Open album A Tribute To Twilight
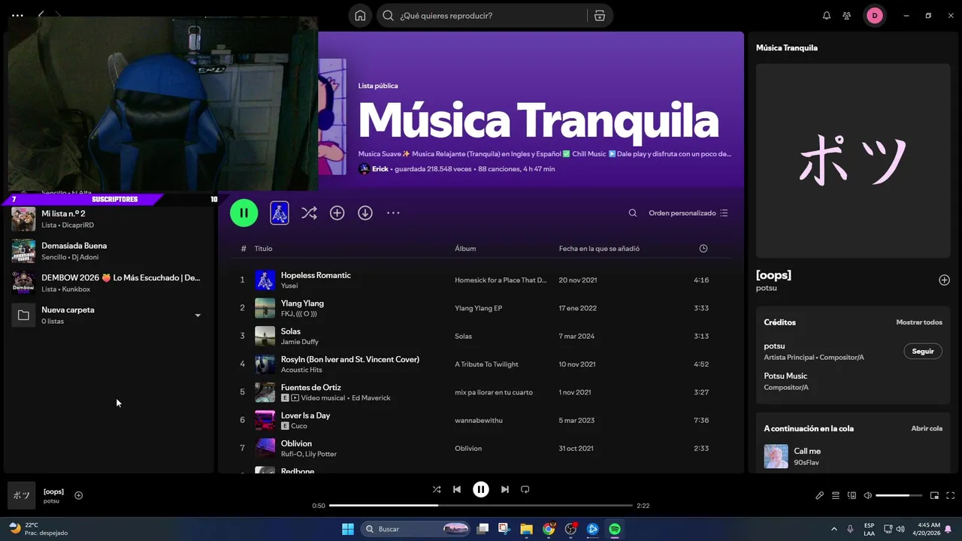This screenshot has width=962, height=541. point(486,364)
